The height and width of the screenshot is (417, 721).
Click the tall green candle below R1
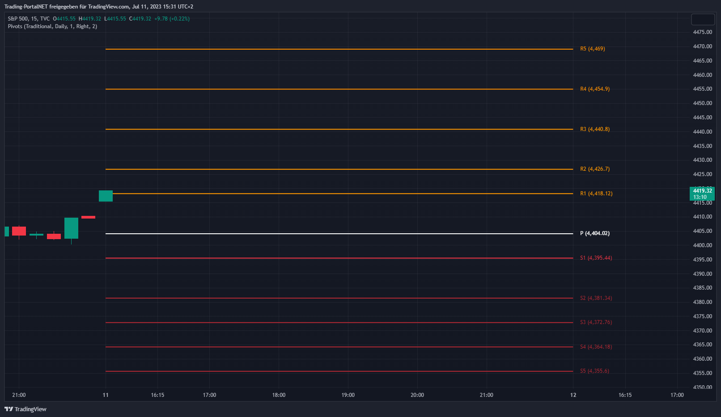click(71, 228)
